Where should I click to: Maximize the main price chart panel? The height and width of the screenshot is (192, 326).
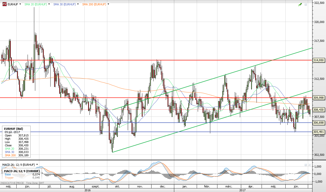tap(306, 4)
